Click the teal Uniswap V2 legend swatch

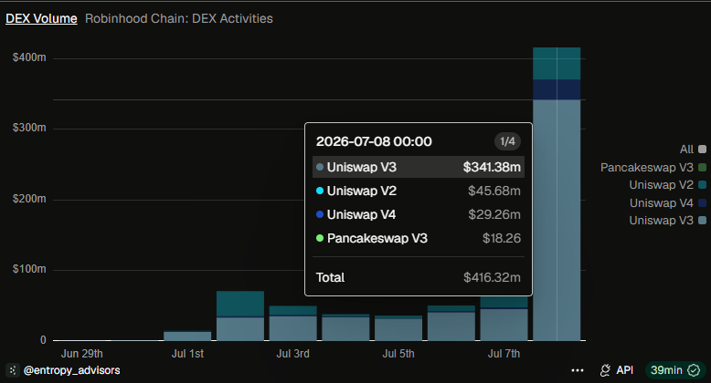point(703,185)
